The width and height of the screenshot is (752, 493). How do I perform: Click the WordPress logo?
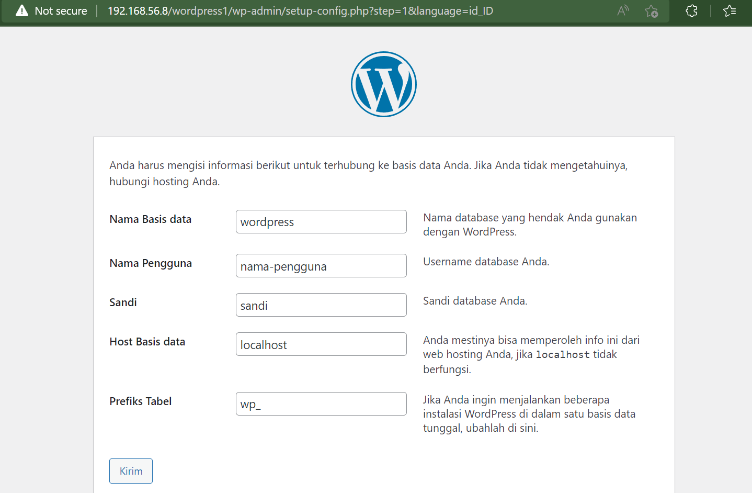tap(383, 84)
